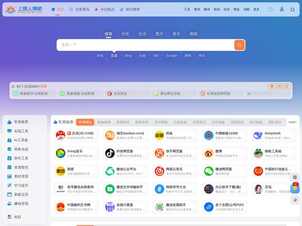Viewport: 302px width, 226px height.
Task: Select 360 search engine option
Action: click(156, 56)
